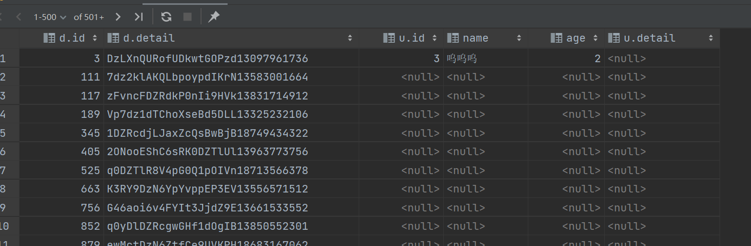Screen dimensions: 751x246
Task: Pin the results tab
Action: click(x=214, y=17)
